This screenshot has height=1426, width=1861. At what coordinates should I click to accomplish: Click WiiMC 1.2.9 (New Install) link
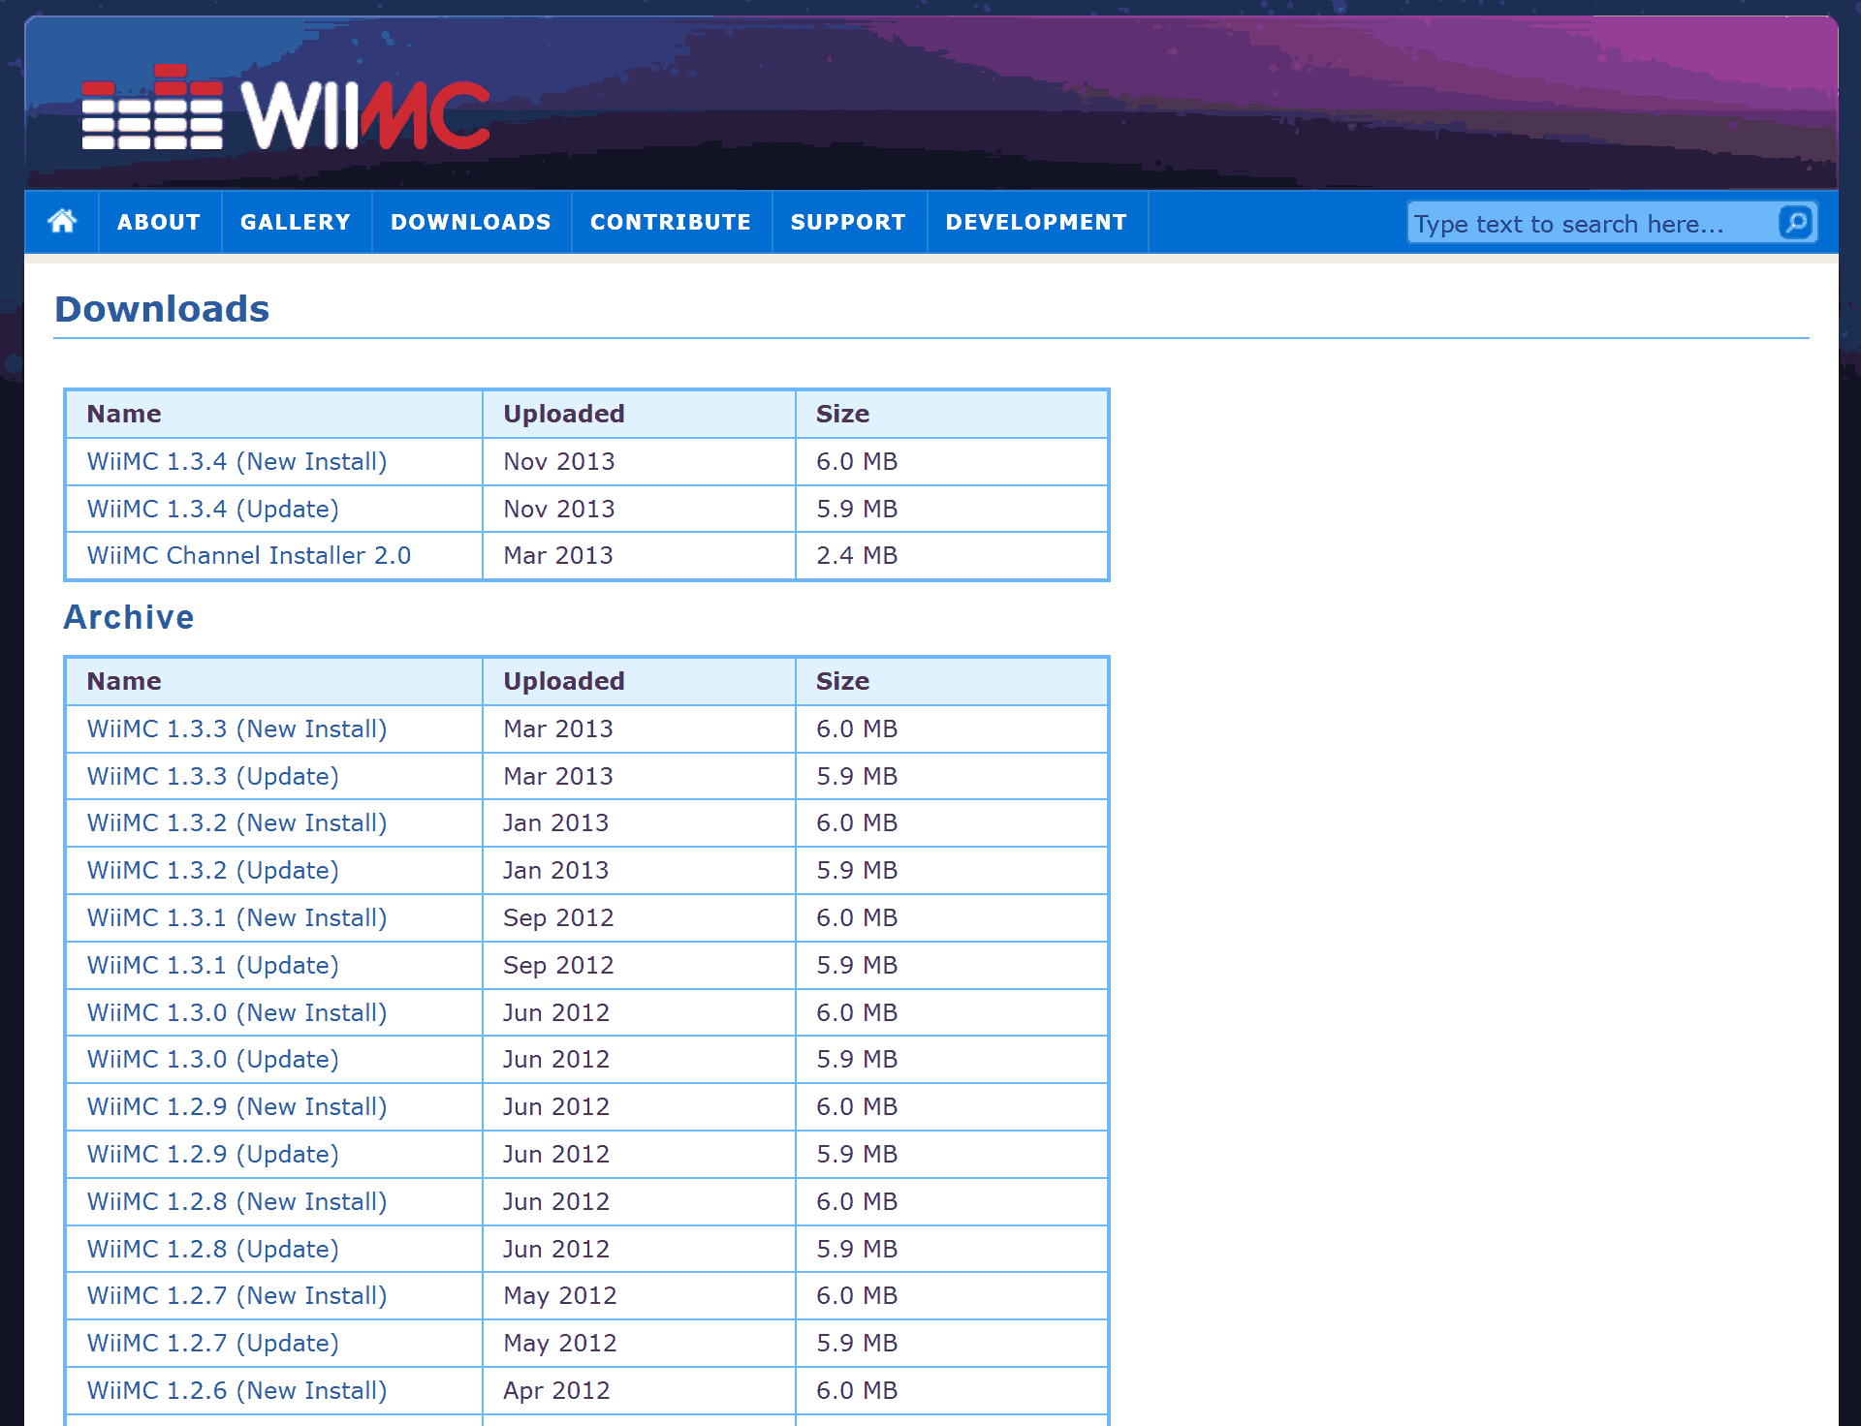pyautogui.click(x=237, y=1106)
